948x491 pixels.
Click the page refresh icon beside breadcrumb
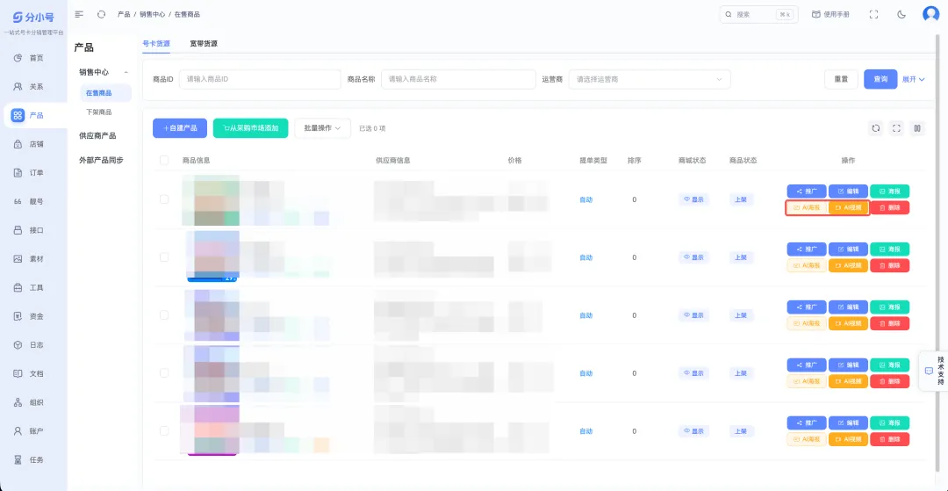(101, 14)
